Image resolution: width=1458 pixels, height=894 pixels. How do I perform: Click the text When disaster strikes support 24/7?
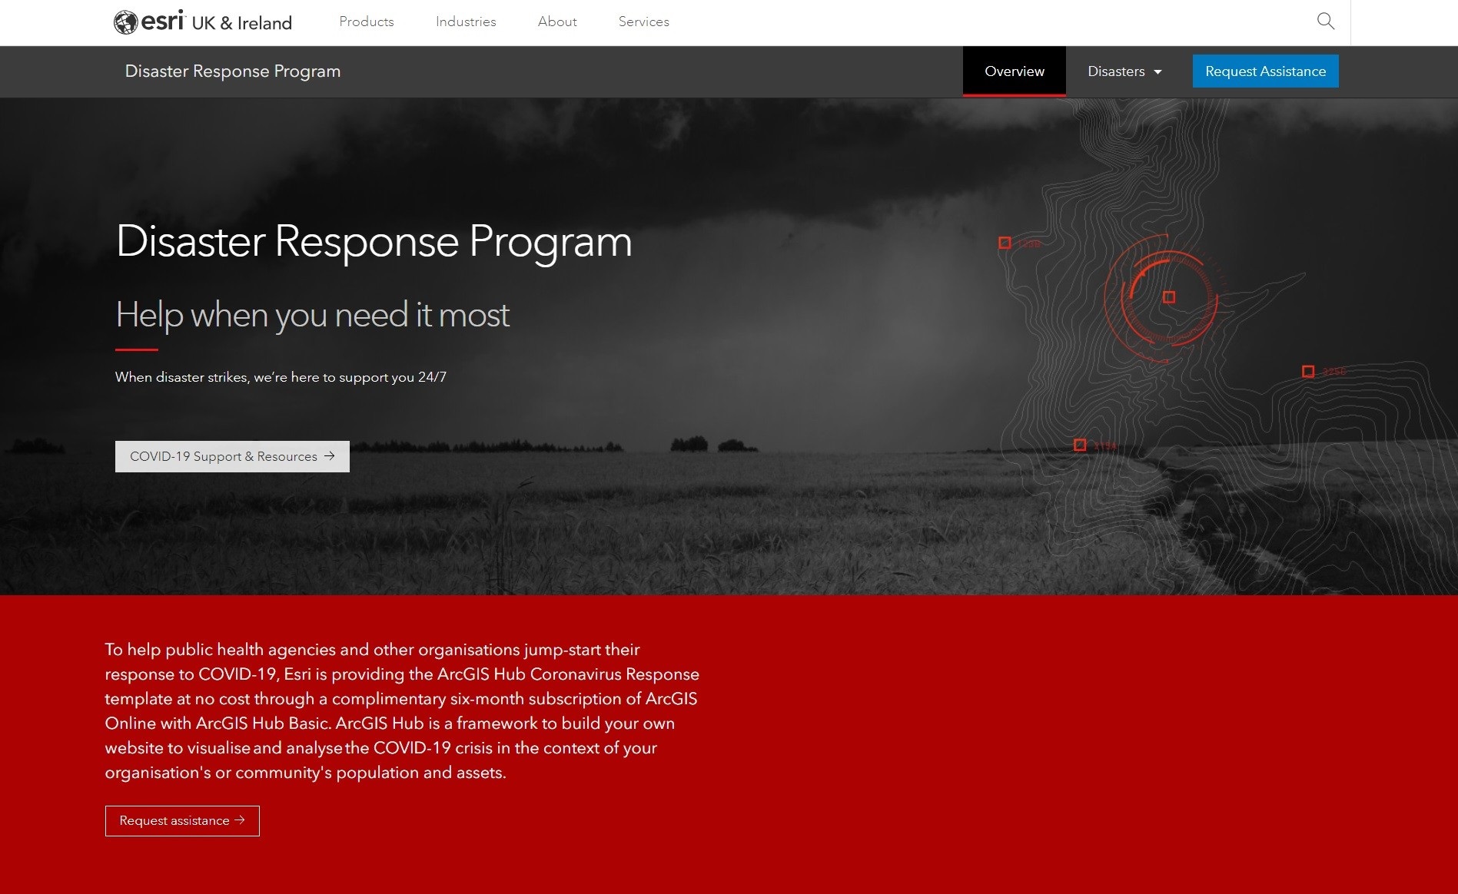click(x=281, y=377)
